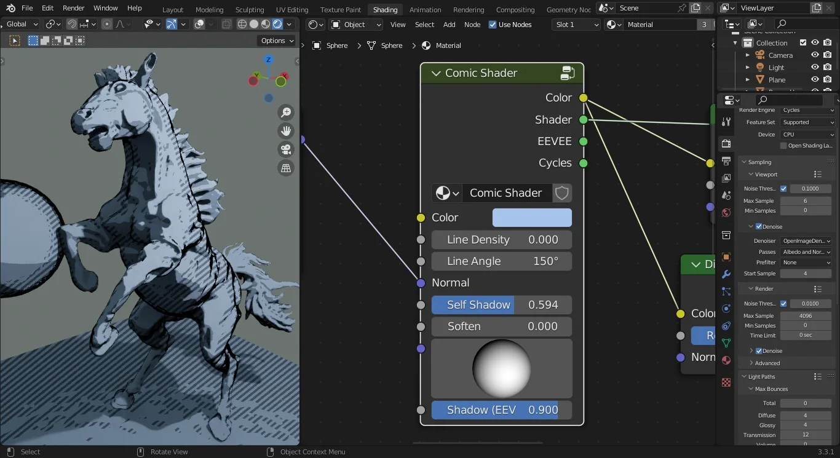Viewport: 840px width, 458px height.
Task: Select the Material Properties sphere icon
Action: tap(726, 361)
